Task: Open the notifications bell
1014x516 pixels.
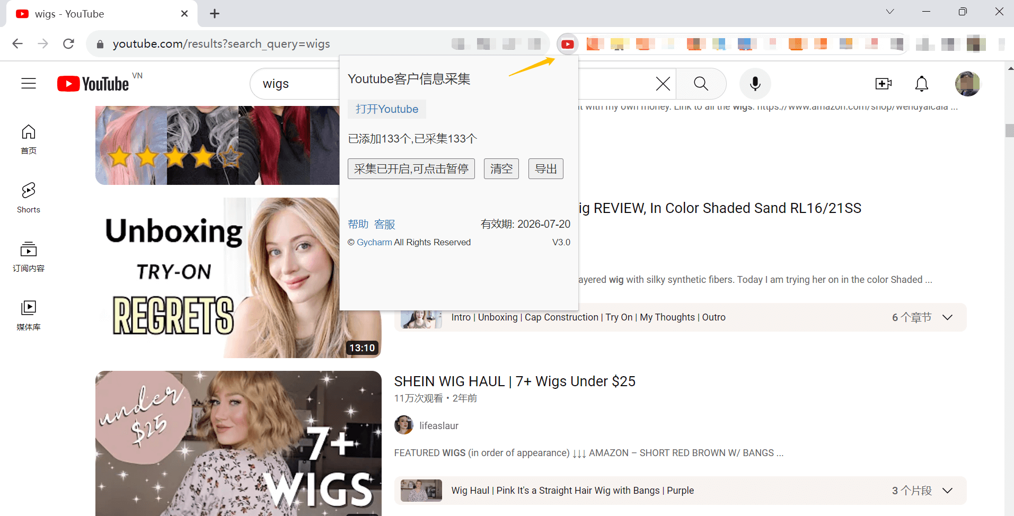Action: pos(922,84)
